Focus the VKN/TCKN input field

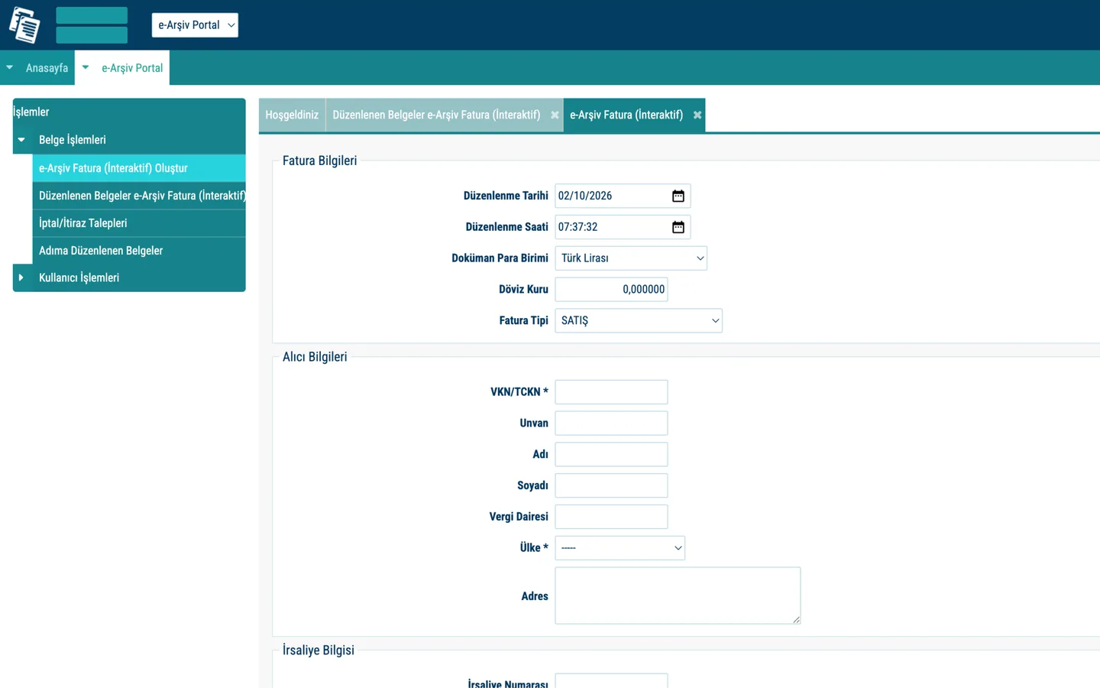click(611, 392)
